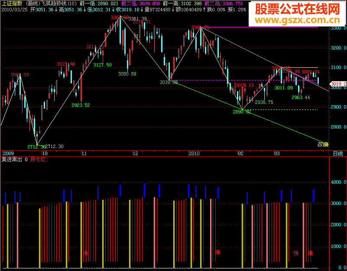Click the trough label 3080.89
This screenshot has height=271, width=347.
[127, 74]
